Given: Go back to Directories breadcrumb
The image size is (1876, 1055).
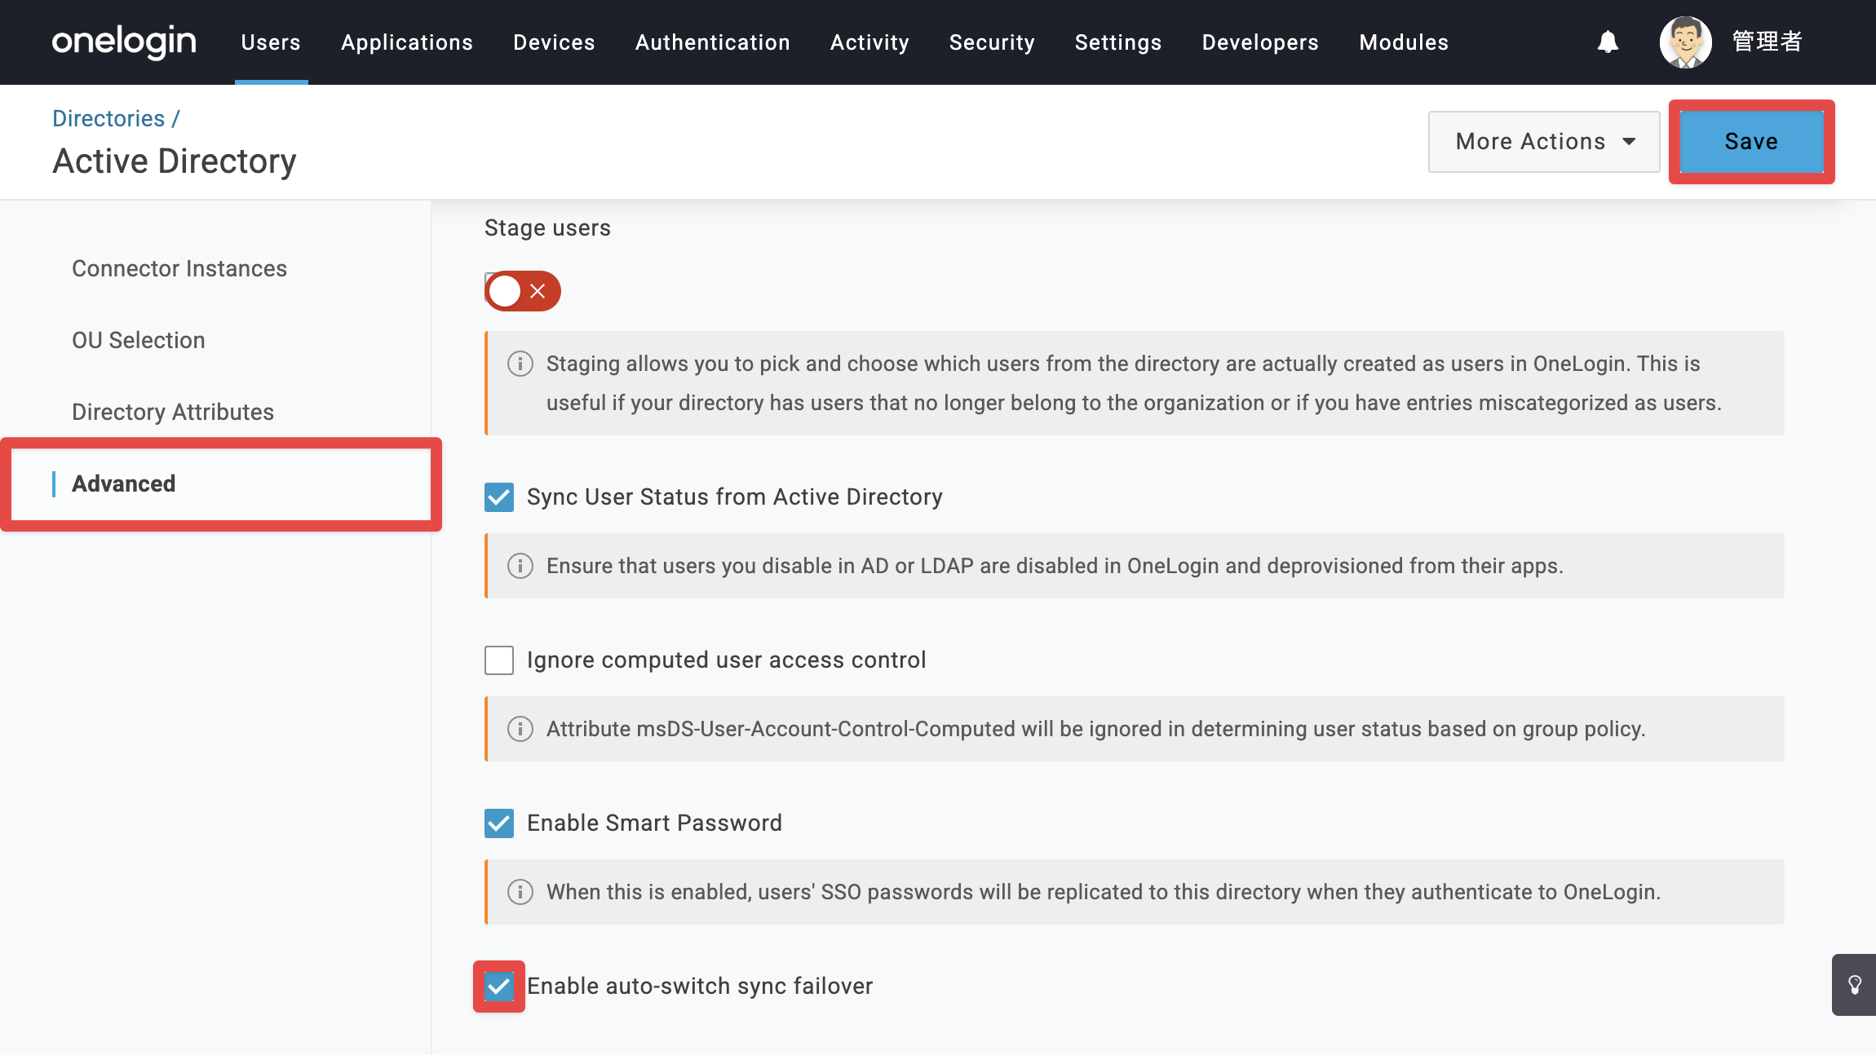Looking at the screenshot, I should coord(108,118).
